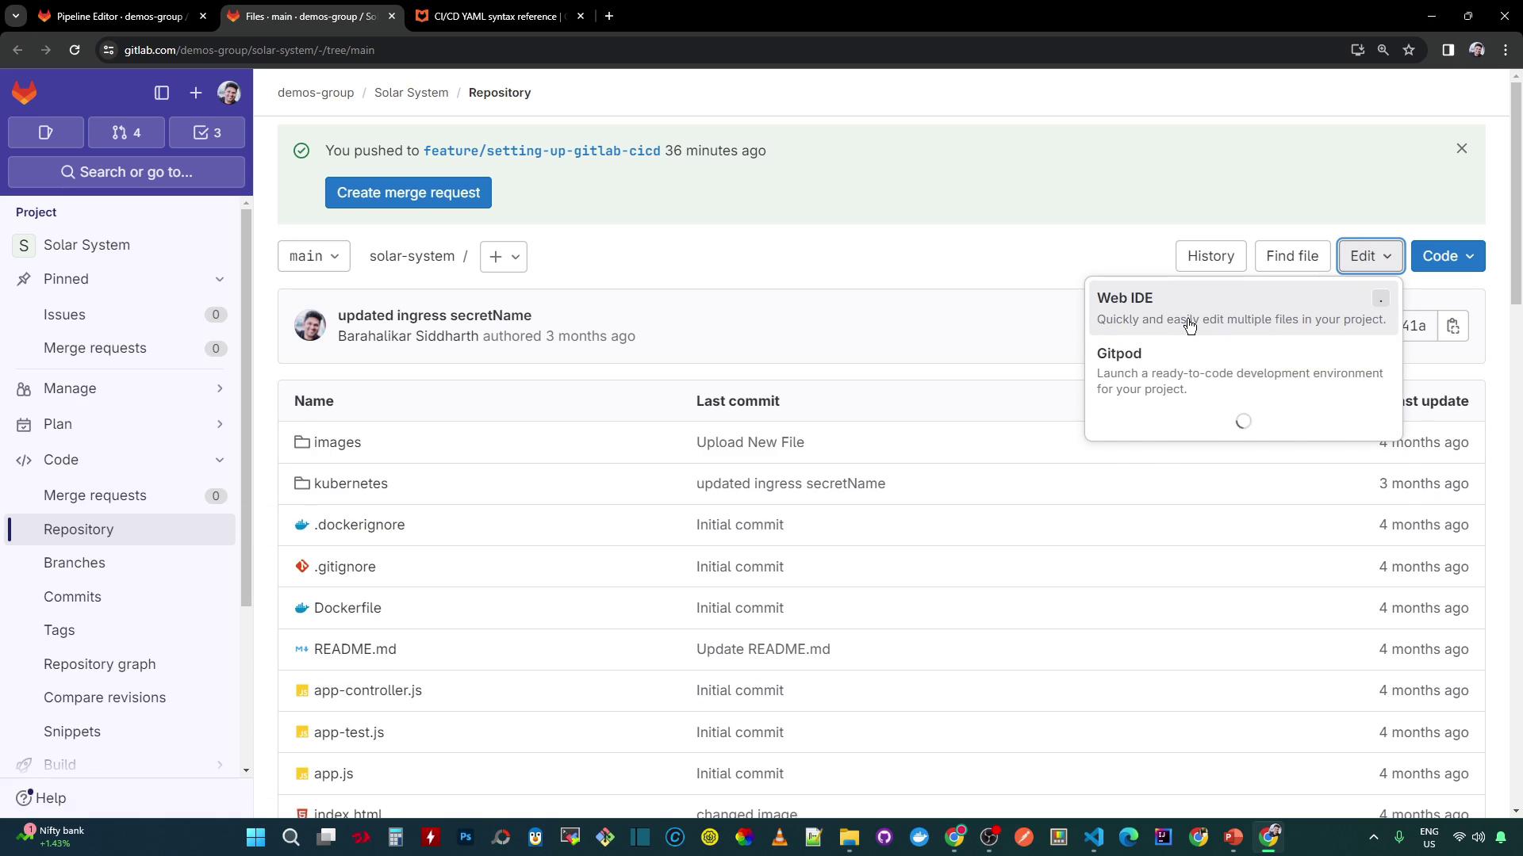Open the merge requests counter showing 4
This screenshot has height=856, width=1523.
[x=126, y=132]
